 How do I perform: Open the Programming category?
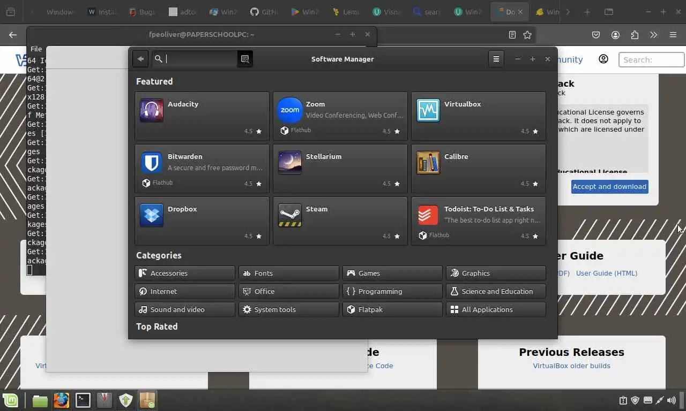click(x=392, y=291)
